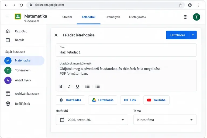Click the Google Drive Létrehozás button
The image size is (207, 138).
pyautogui.click(x=103, y=100)
